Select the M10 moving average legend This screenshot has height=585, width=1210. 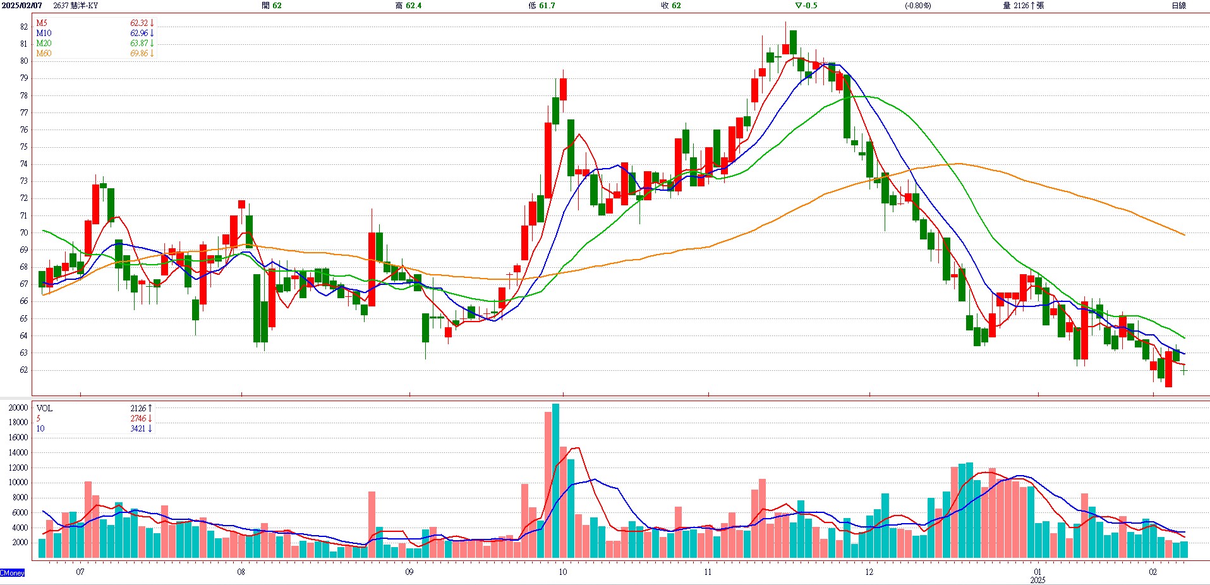(44, 33)
